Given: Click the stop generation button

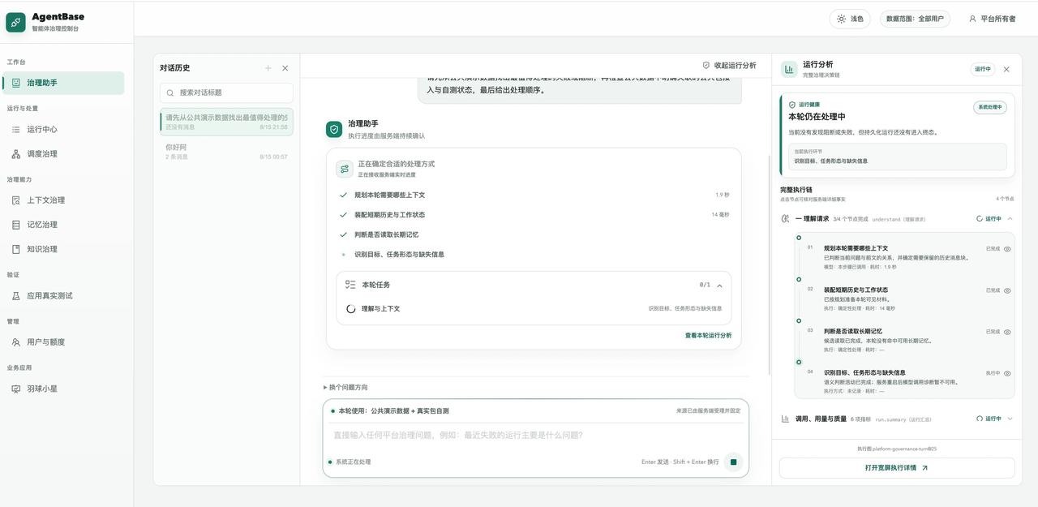Looking at the screenshot, I should pos(733,462).
